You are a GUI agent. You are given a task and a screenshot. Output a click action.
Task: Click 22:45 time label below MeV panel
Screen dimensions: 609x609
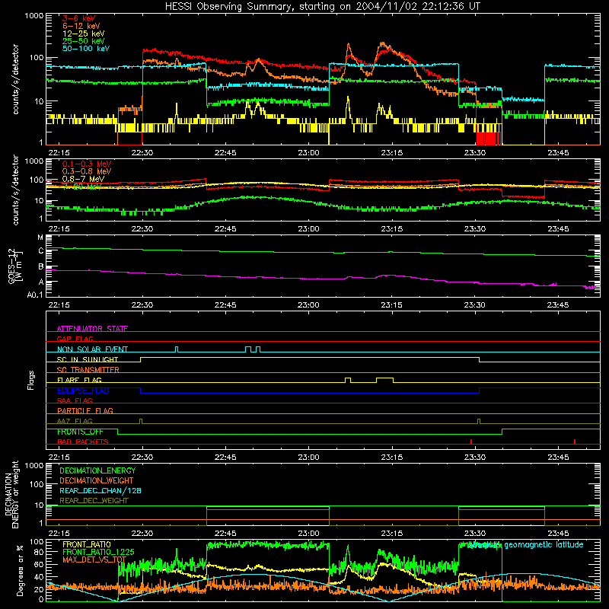[x=225, y=229]
